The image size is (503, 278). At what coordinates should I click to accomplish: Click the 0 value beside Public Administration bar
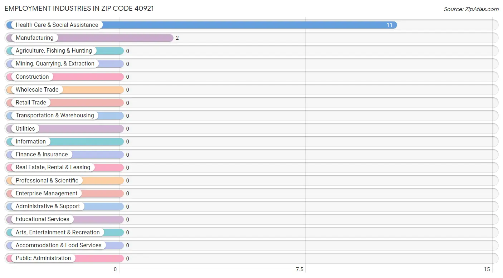click(x=127, y=259)
